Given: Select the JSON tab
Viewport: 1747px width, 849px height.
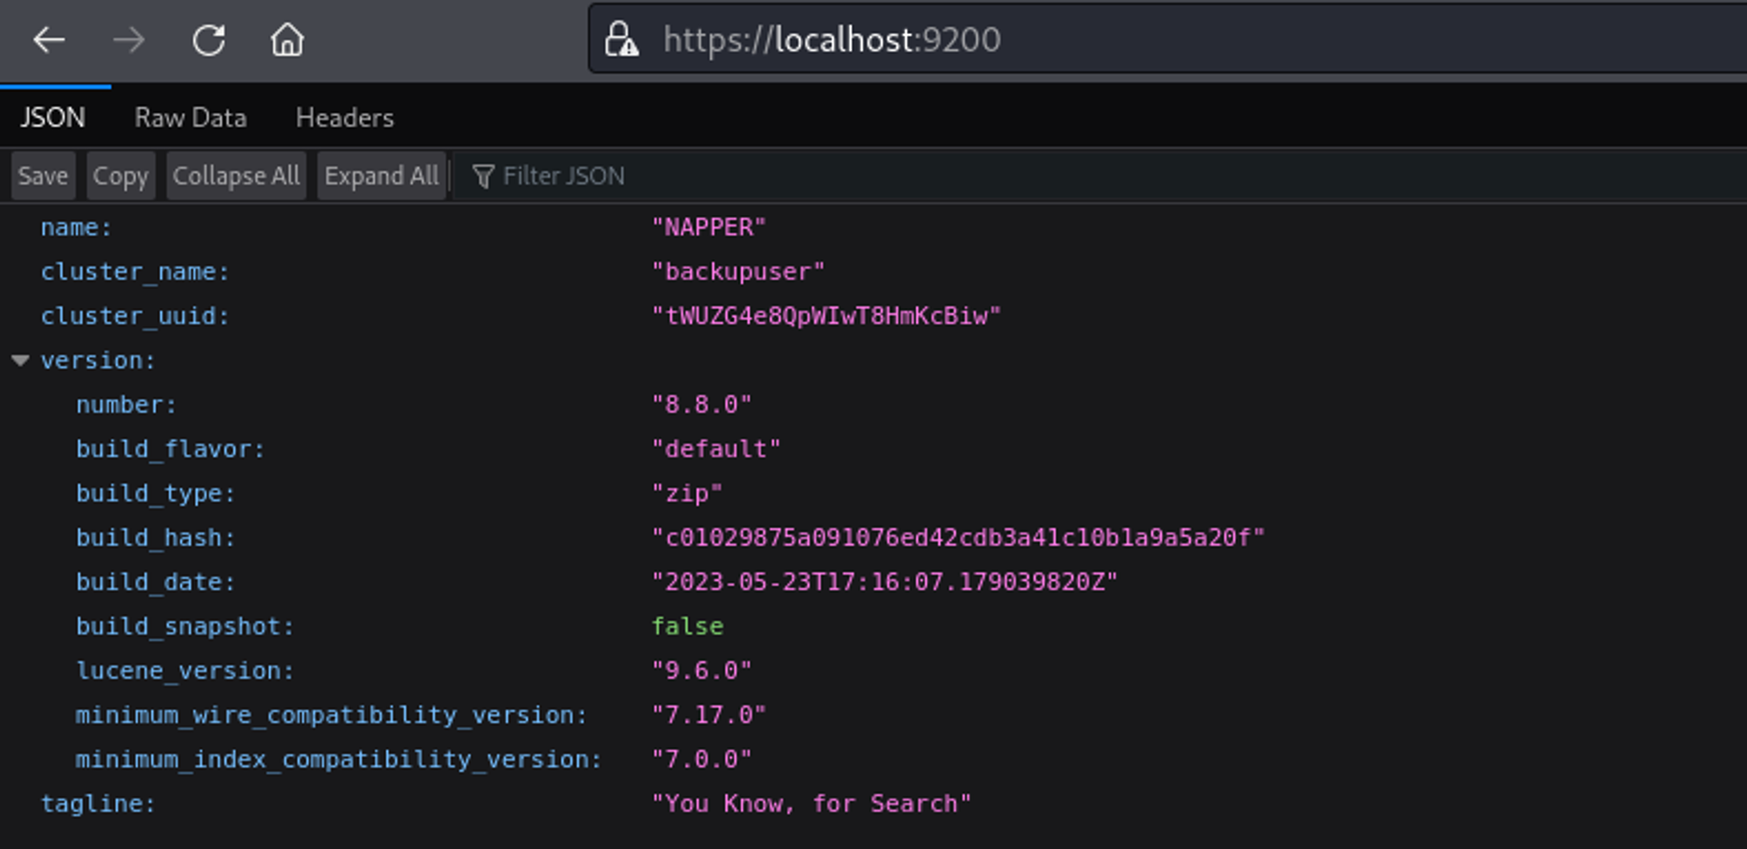Looking at the screenshot, I should 52,118.
